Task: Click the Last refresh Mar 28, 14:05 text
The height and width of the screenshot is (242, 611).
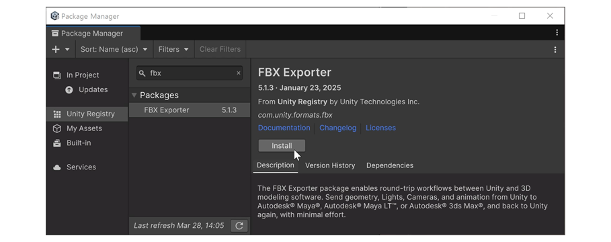Action: pyautogui.click(x=179, y=226)
